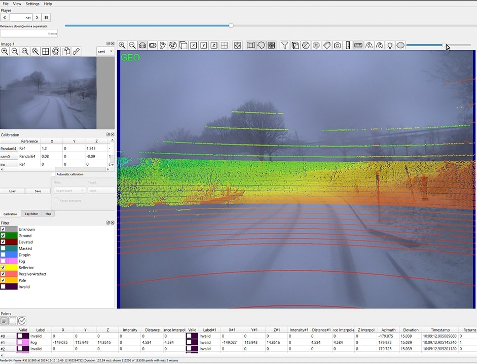Toggle Reflector filter checkbox

click(3, 268)
